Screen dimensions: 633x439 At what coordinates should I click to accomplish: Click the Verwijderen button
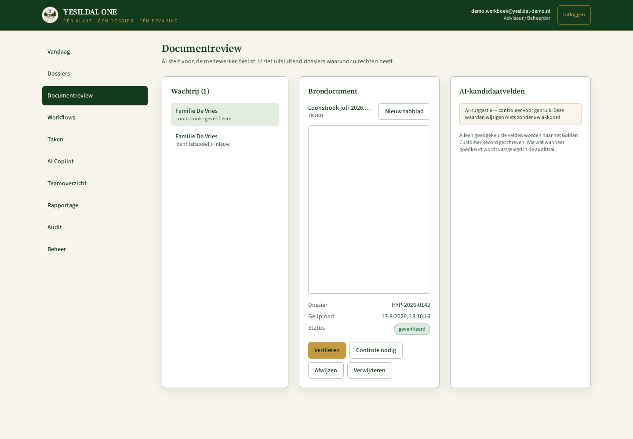point(370,371)
